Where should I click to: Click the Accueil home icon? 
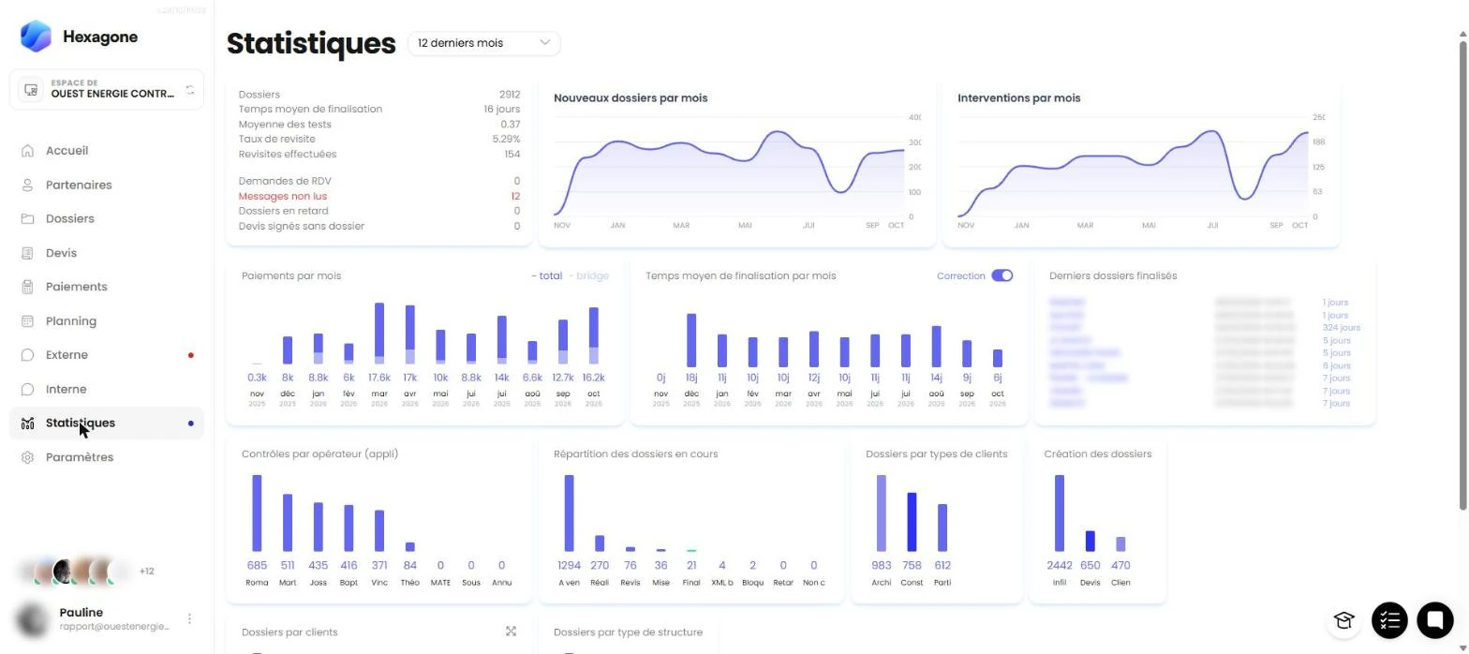point(27,151)
